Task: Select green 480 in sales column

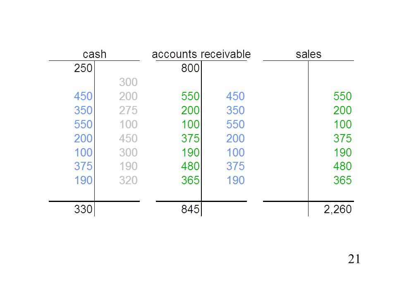Action: pyautogui.click(x=342, y=166)
